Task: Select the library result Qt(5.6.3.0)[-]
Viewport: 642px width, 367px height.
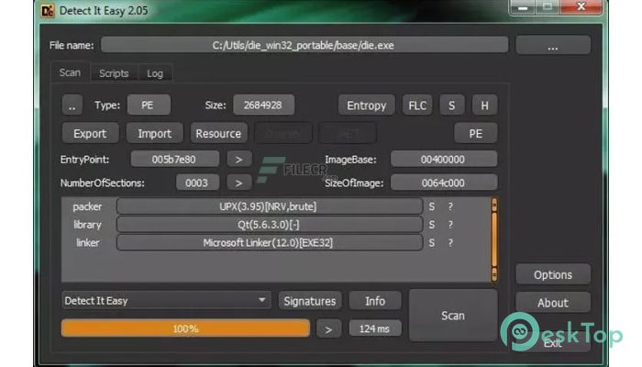Action: pos(269,225)
